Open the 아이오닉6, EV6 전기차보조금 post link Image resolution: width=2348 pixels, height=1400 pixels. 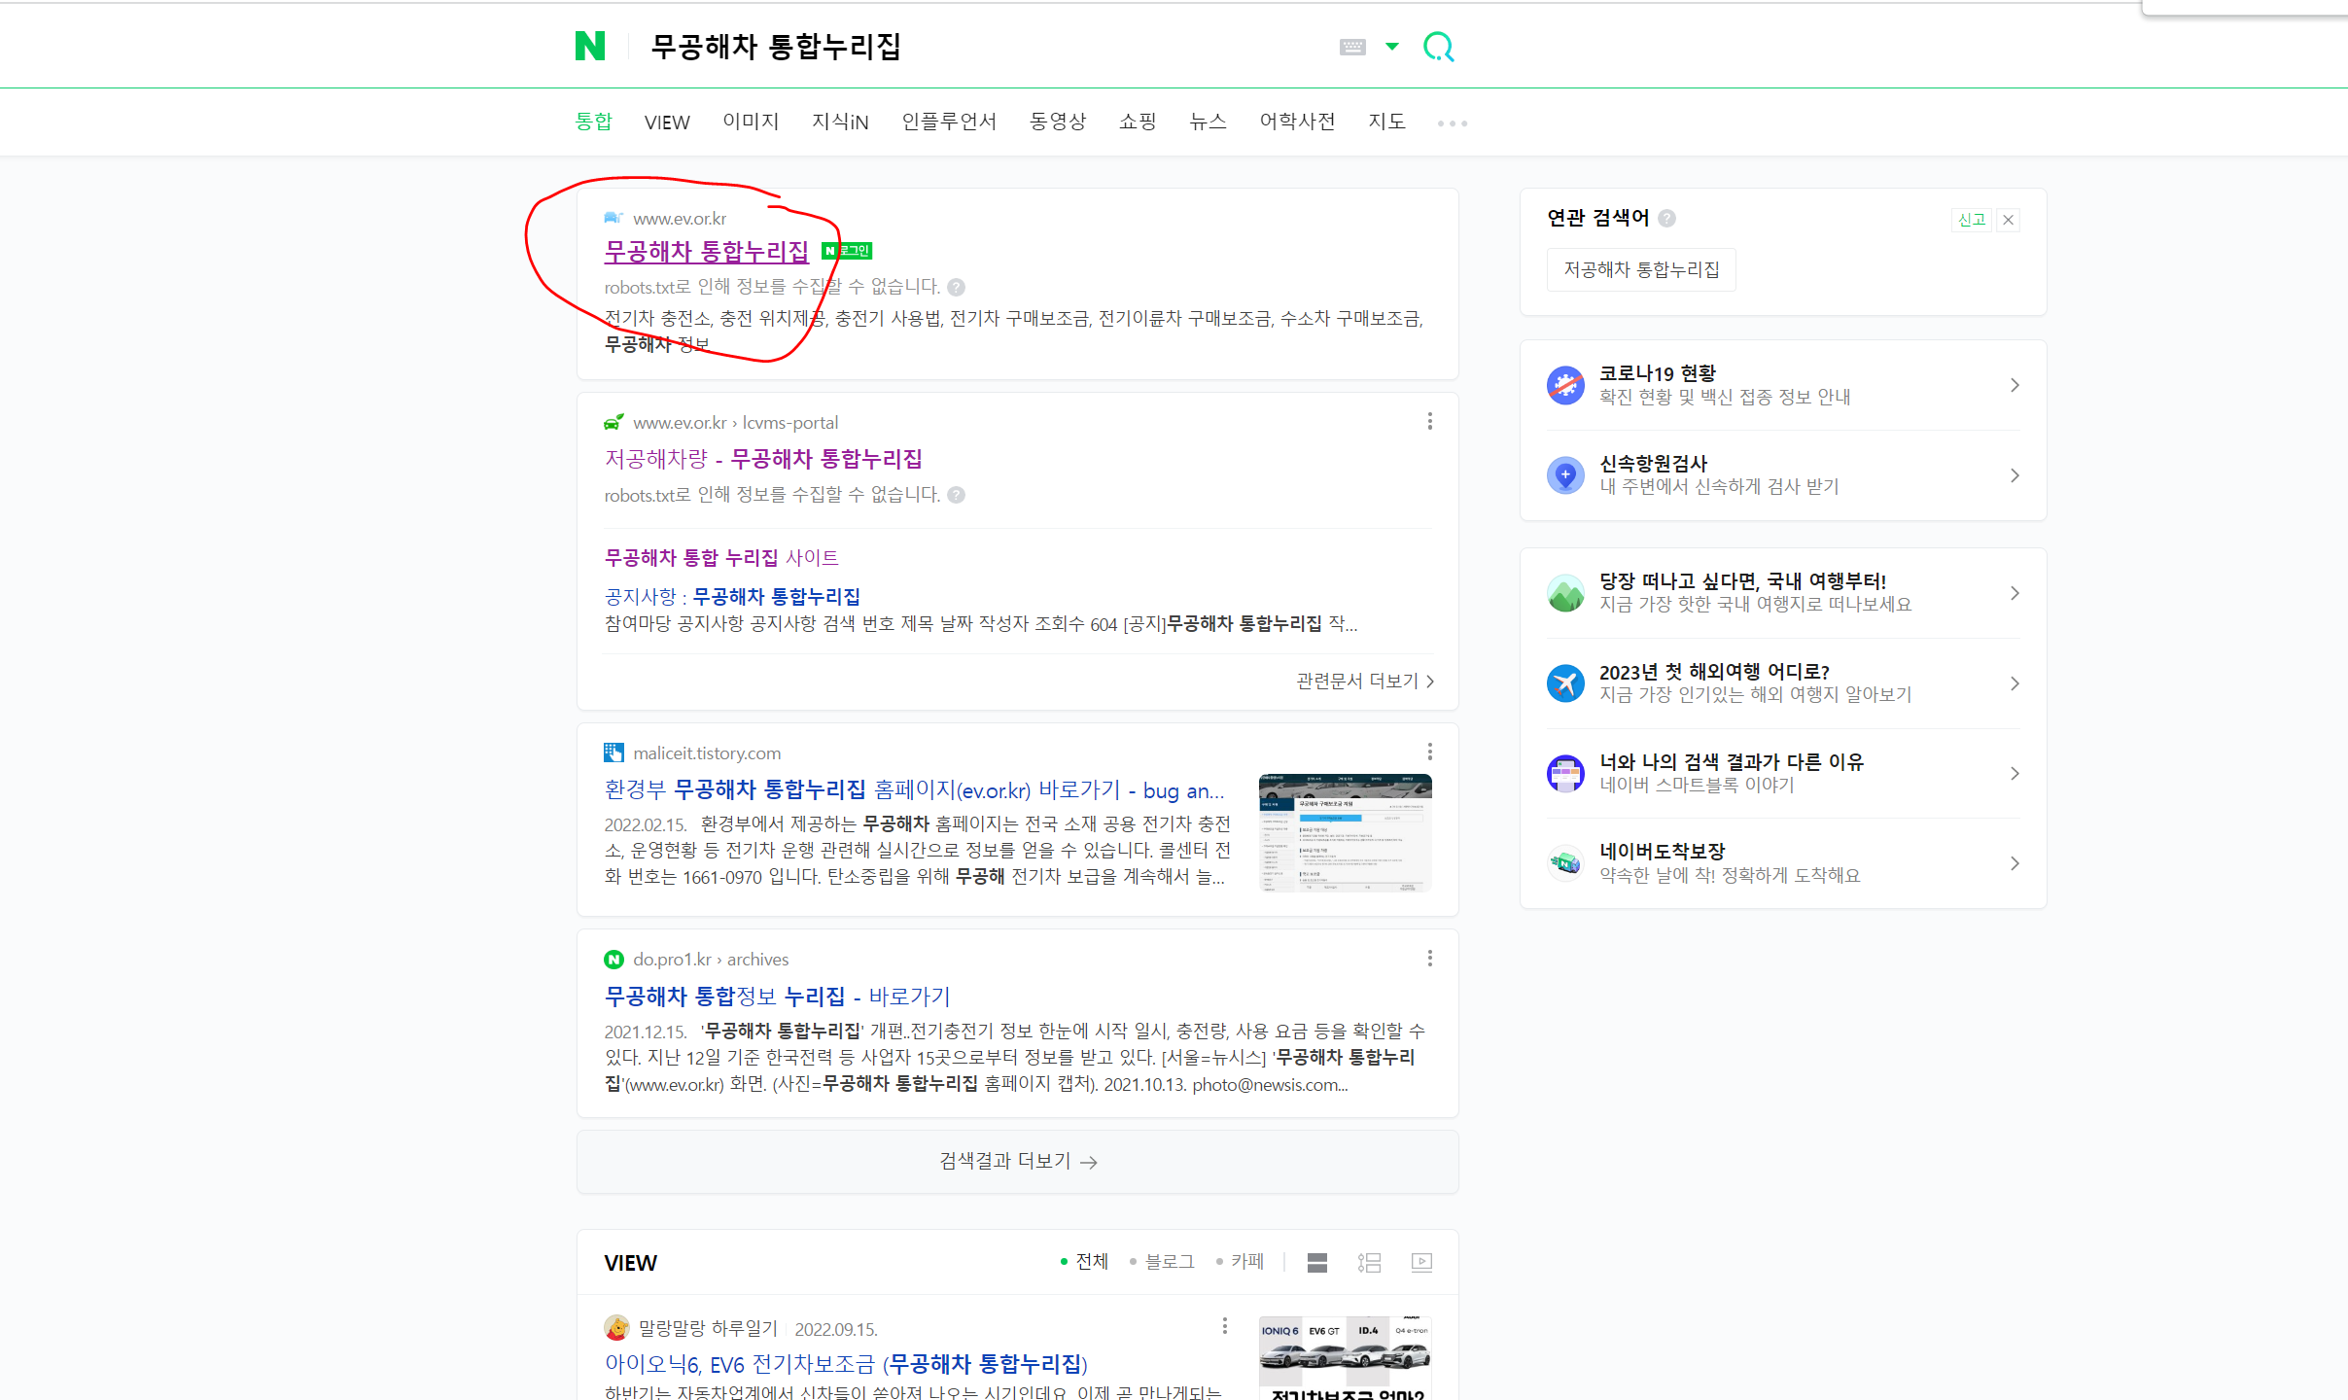coord(846,1363)
